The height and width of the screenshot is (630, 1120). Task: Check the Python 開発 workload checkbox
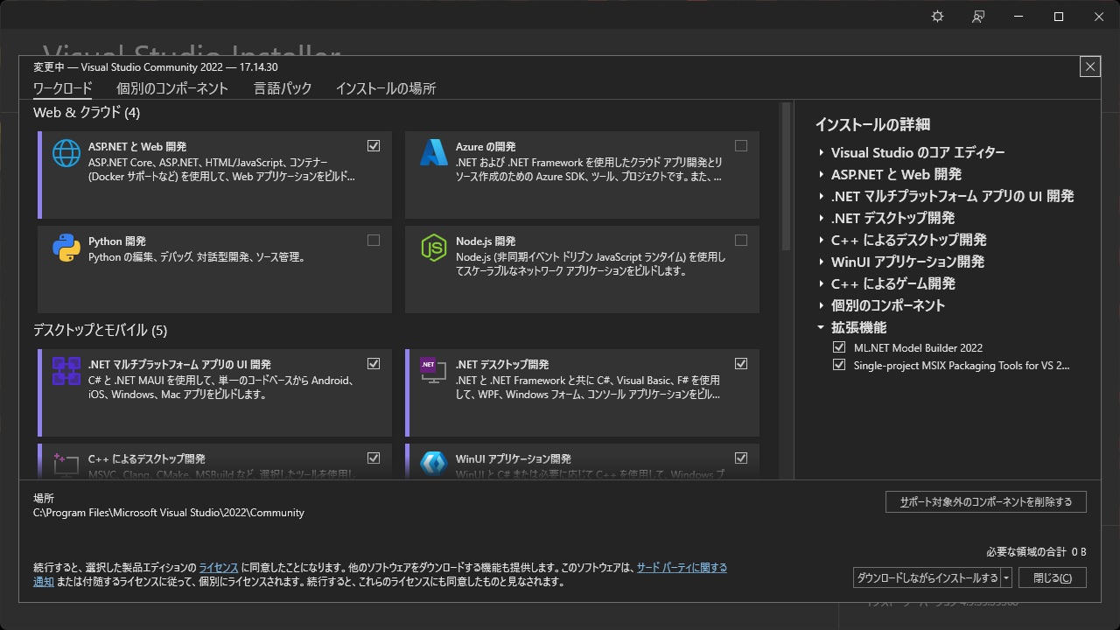point(374,241)
